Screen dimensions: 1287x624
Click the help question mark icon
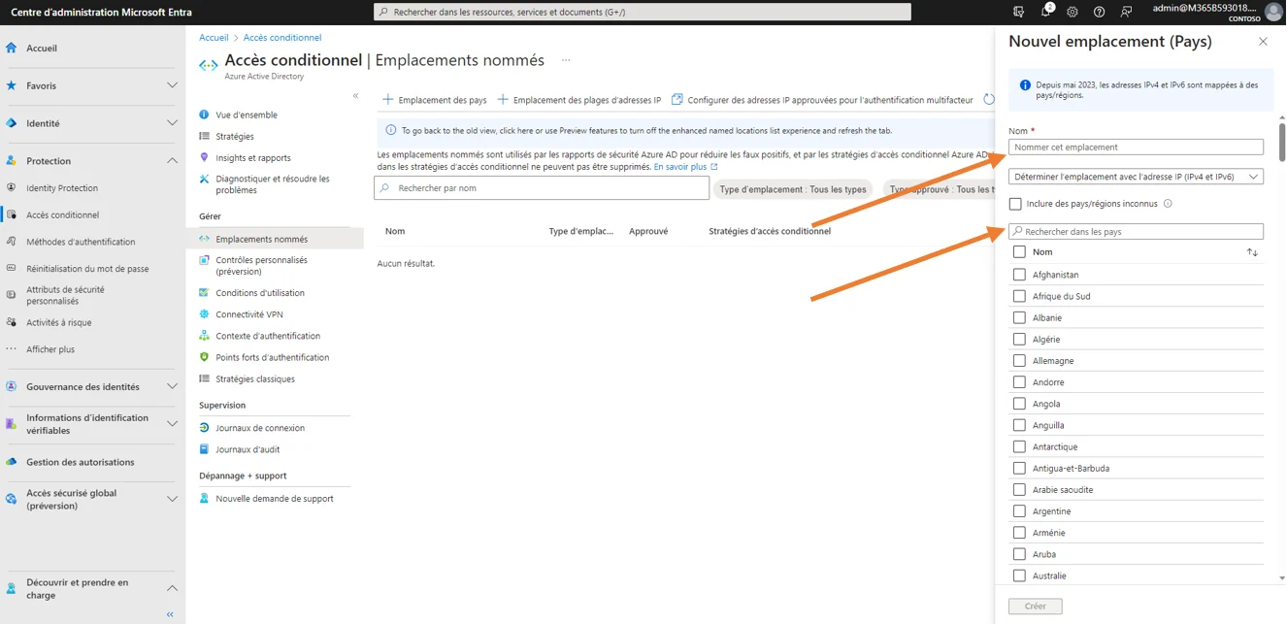[x=1099, y=12]
